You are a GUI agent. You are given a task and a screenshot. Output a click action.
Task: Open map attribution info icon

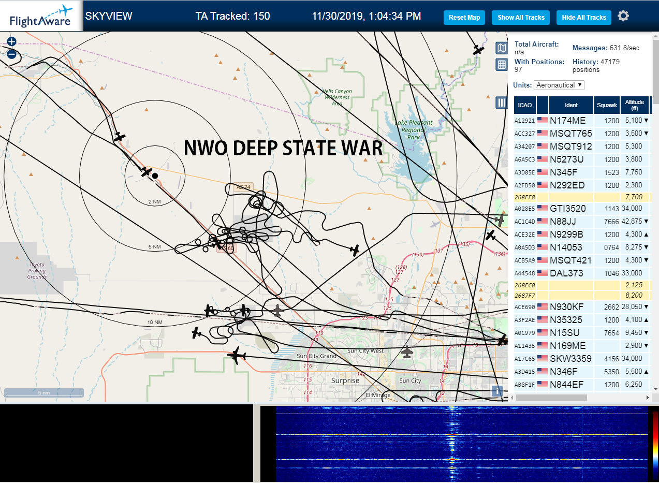[x=497, y=391]
